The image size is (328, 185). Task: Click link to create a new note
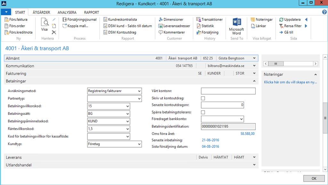290,82
